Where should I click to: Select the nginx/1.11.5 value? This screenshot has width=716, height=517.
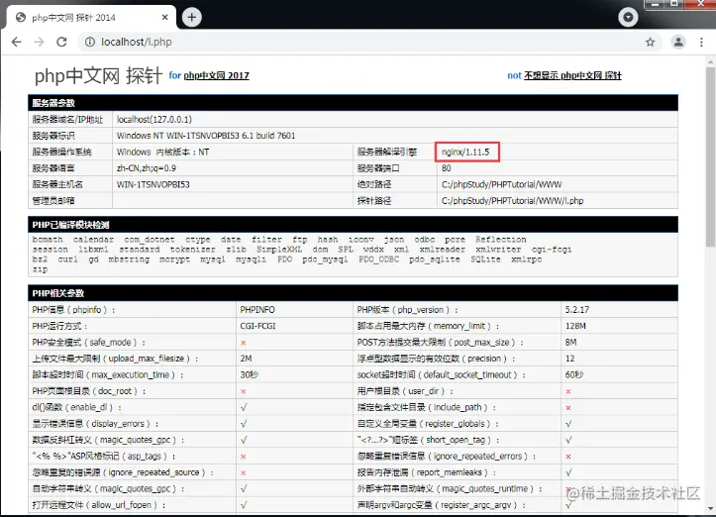[465, 153]
